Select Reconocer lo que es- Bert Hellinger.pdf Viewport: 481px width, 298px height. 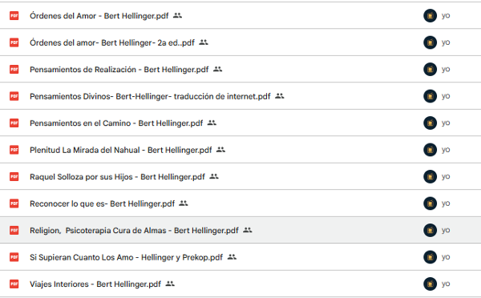point(102,203)
